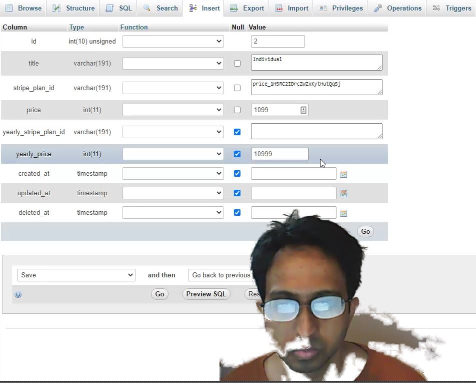Click the Preview SQL button

click(x=206, y=294)
